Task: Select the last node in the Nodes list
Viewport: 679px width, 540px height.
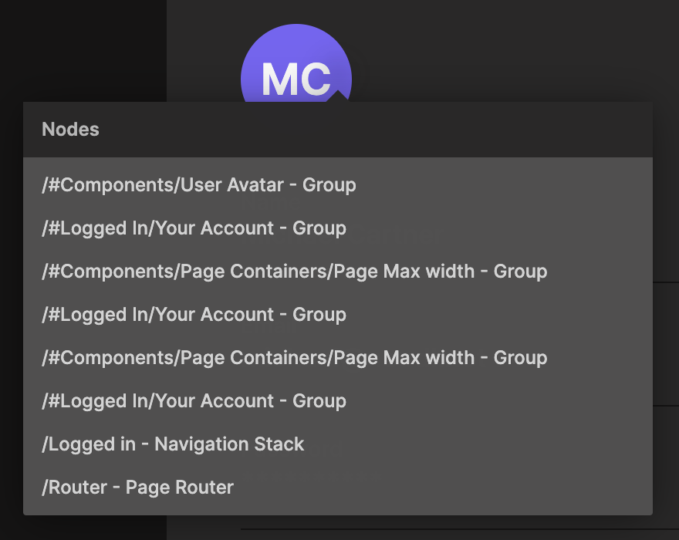Action: click(138, 488)
